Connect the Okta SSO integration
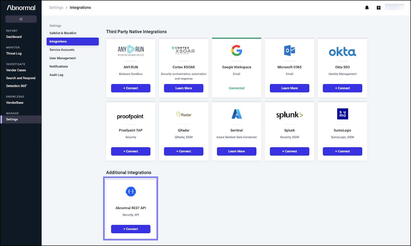The height and width of the screenshot is (246, 411). (342, 88)
